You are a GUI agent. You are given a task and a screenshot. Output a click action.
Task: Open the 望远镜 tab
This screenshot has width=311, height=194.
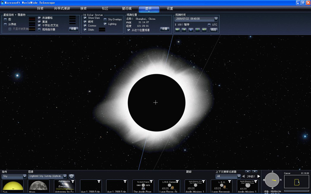point(127,8)
